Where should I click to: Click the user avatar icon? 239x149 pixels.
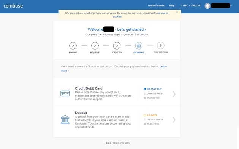click(x=207, y=6)
